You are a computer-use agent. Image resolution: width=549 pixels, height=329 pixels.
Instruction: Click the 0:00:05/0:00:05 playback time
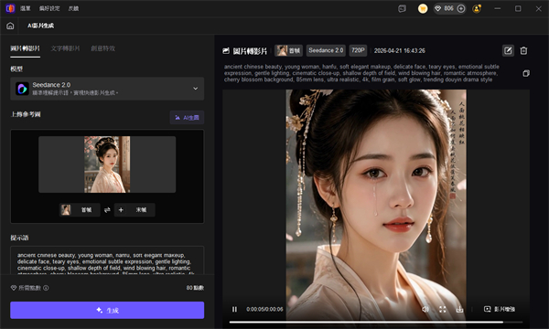coord(264,309)
